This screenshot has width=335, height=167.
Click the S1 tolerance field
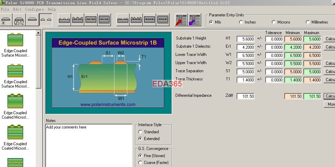click(274, 72)
